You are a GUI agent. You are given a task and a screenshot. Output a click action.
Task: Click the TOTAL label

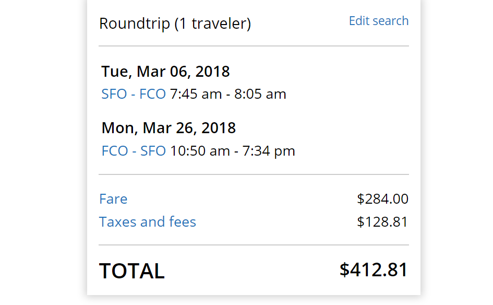click(132, 271)
